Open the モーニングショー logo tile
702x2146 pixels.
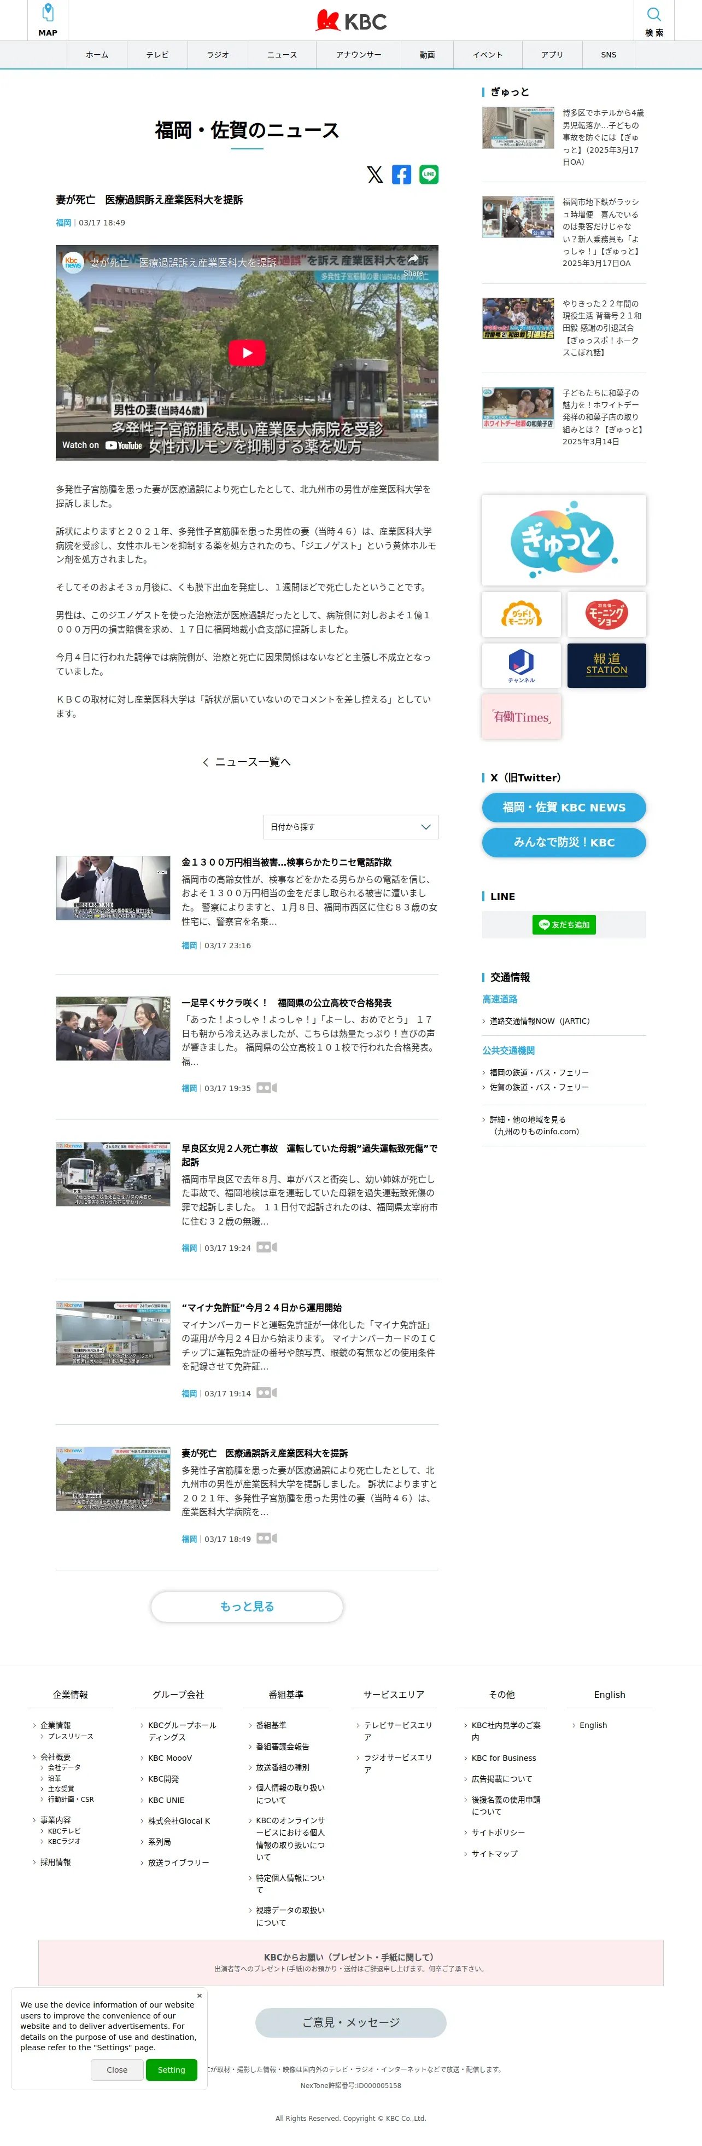click(606, 614)
